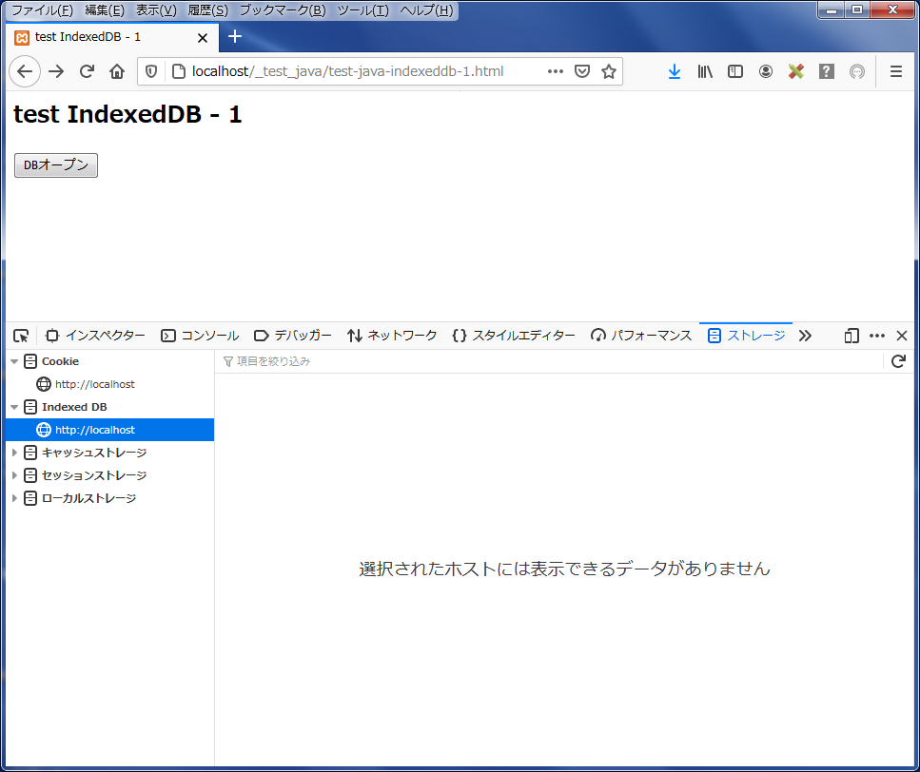
Task: Open the ツール(T) menu
Action: tap(362, 10)
